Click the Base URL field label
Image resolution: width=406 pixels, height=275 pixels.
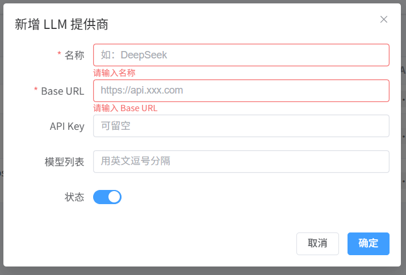(62, 91)
